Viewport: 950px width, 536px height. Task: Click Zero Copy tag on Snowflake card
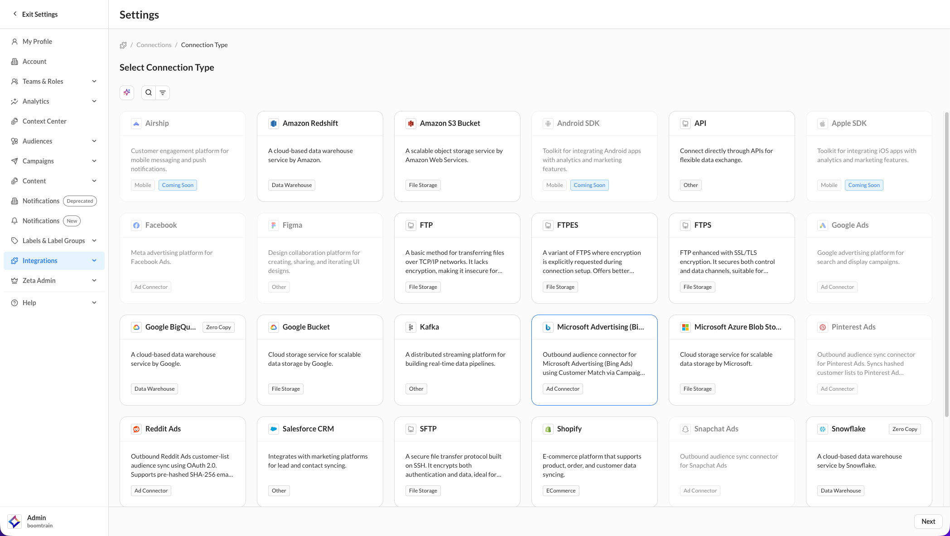point(905,429)
